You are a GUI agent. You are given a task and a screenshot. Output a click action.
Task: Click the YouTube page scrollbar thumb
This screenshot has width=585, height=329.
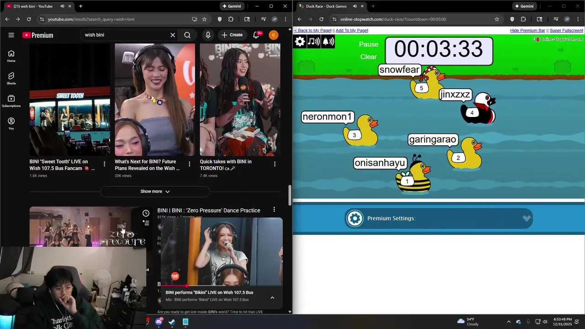(x=290, y=196)
